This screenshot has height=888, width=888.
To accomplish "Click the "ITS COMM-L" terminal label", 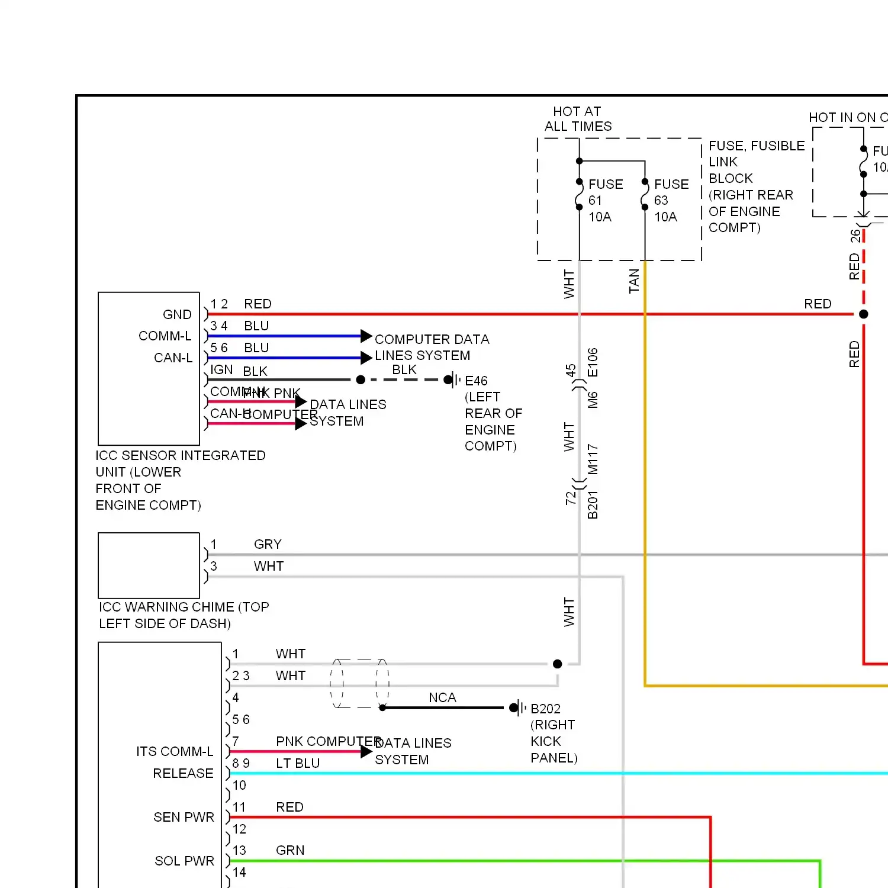I will click(x=175, y=752).
